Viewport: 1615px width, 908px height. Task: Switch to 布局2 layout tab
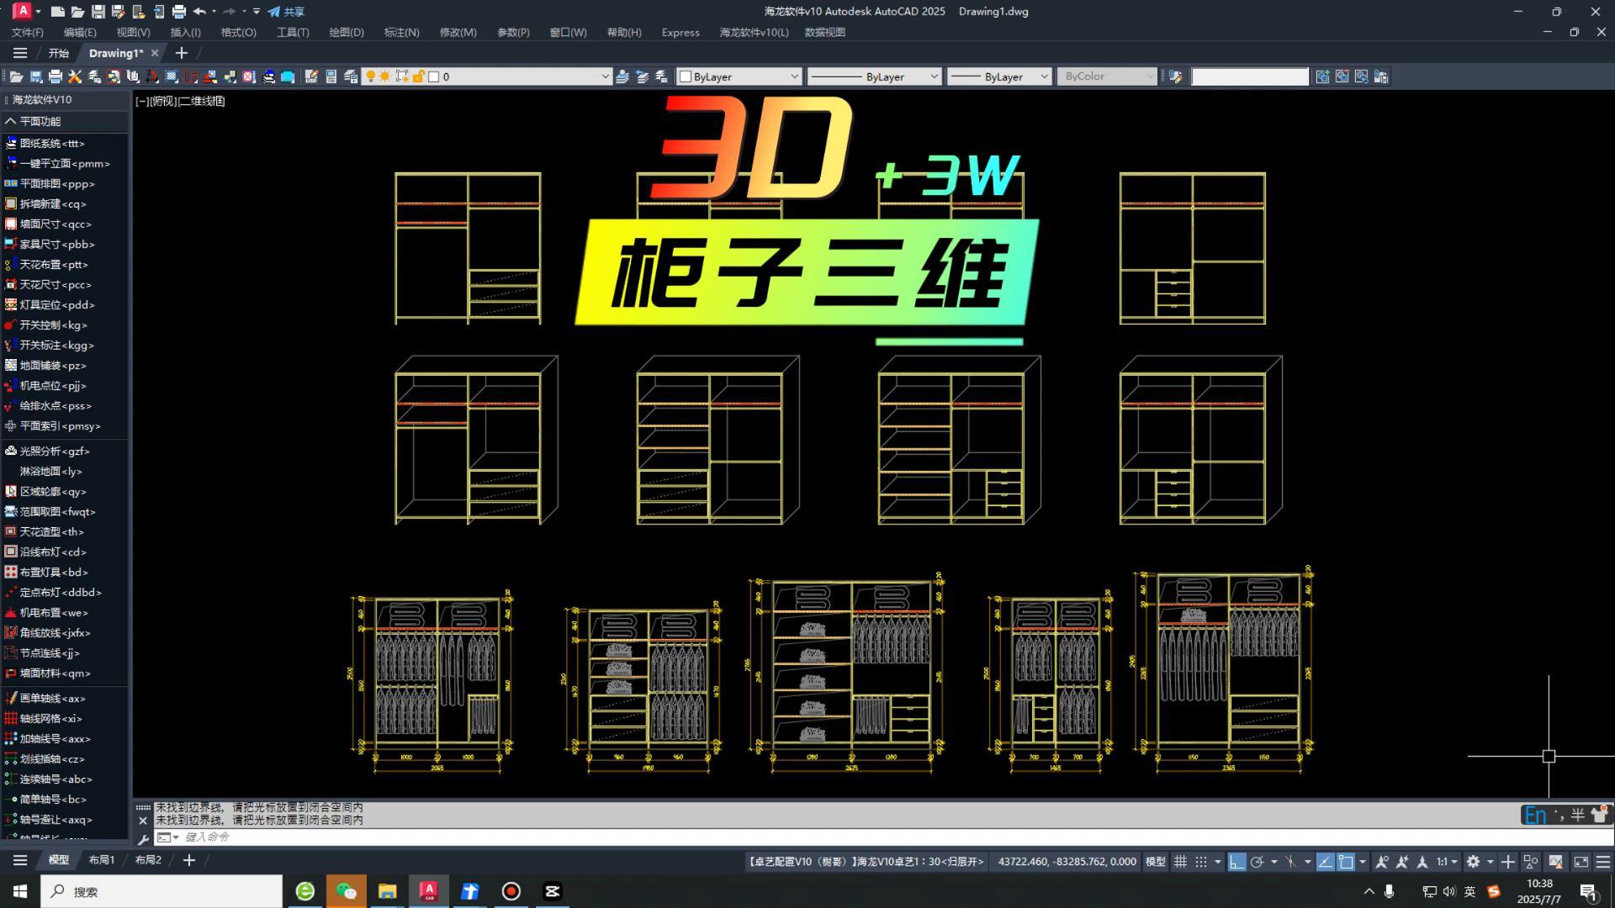[x=148, y=860]
